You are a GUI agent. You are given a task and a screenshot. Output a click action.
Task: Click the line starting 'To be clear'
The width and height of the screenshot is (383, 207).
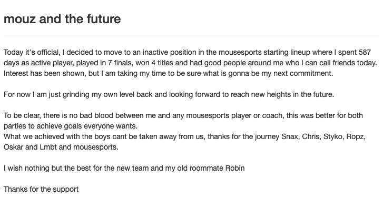click(x=183, y=115)
